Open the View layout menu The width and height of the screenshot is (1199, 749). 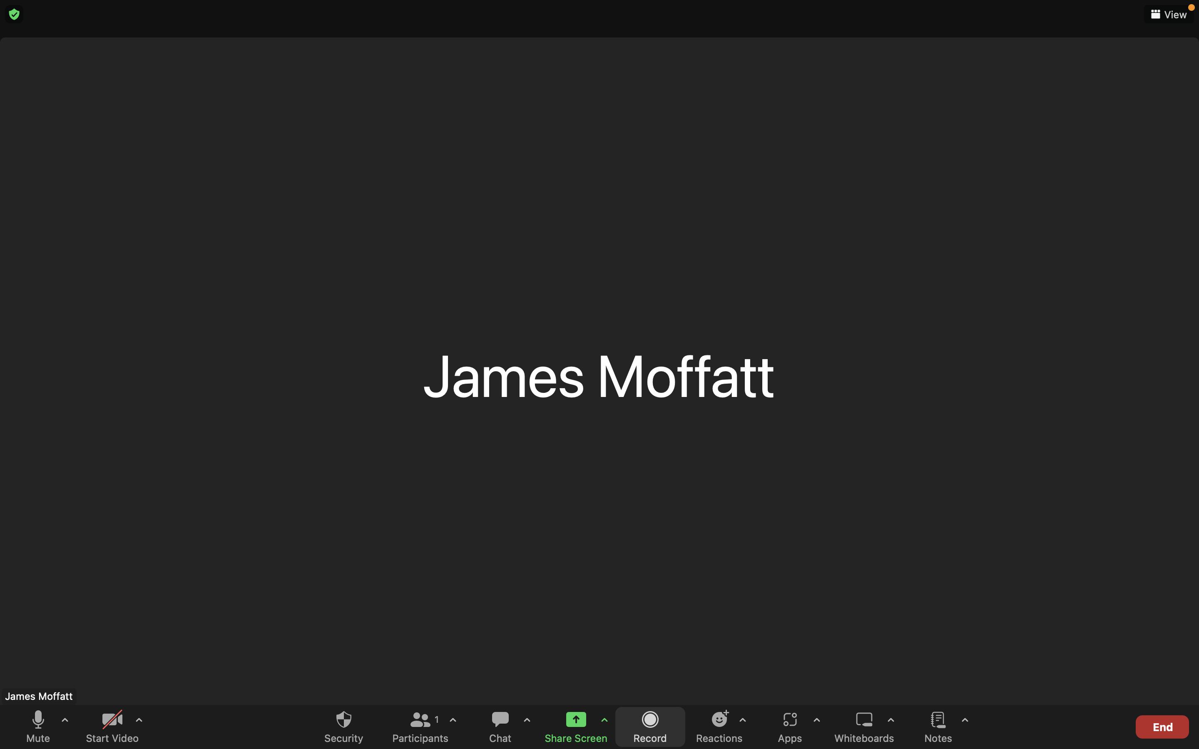click(1168, 15)
